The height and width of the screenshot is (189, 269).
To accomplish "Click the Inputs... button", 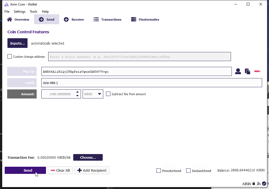I will point(18,43).
